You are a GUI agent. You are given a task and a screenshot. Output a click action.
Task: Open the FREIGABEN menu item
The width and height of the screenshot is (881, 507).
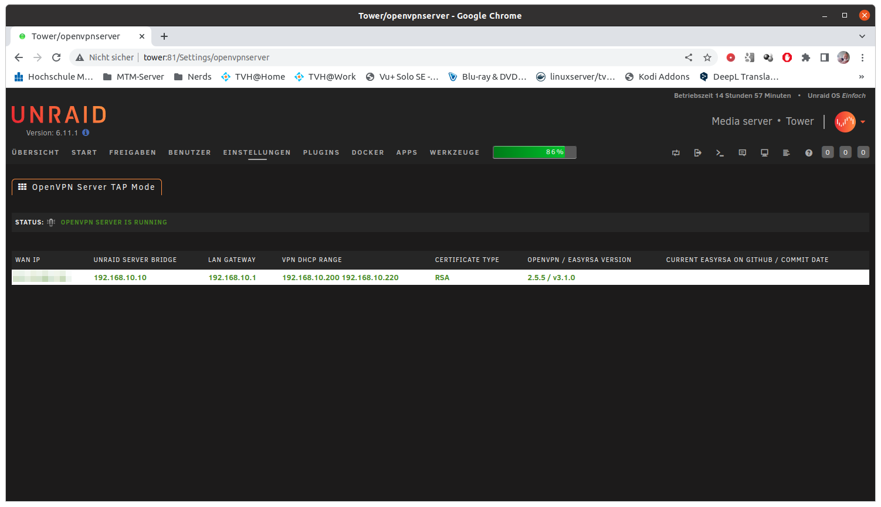[x=133, y=152]
